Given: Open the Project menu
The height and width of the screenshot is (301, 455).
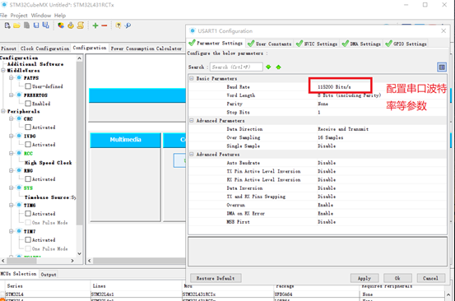Looking at the screenshot, I should (19, 16).
